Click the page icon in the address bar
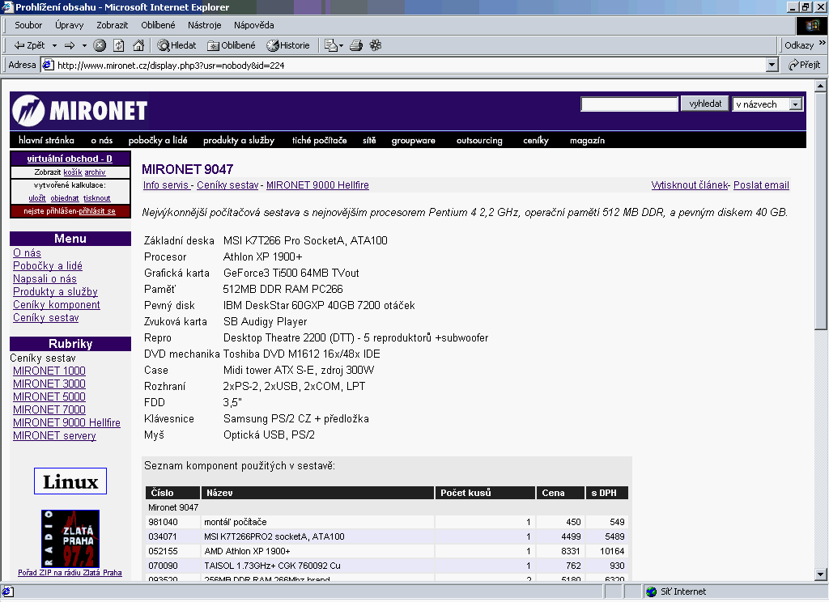Viewport: 829px width, 602px height. pyautogui.click(x=48, y=65)
